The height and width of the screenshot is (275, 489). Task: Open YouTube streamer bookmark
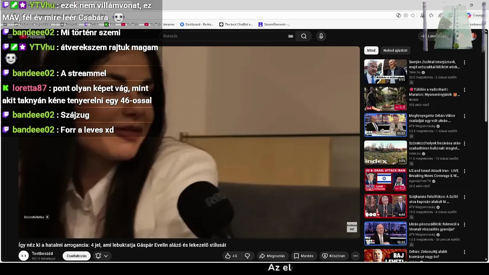pyautogui.click(x=159, y=24)
